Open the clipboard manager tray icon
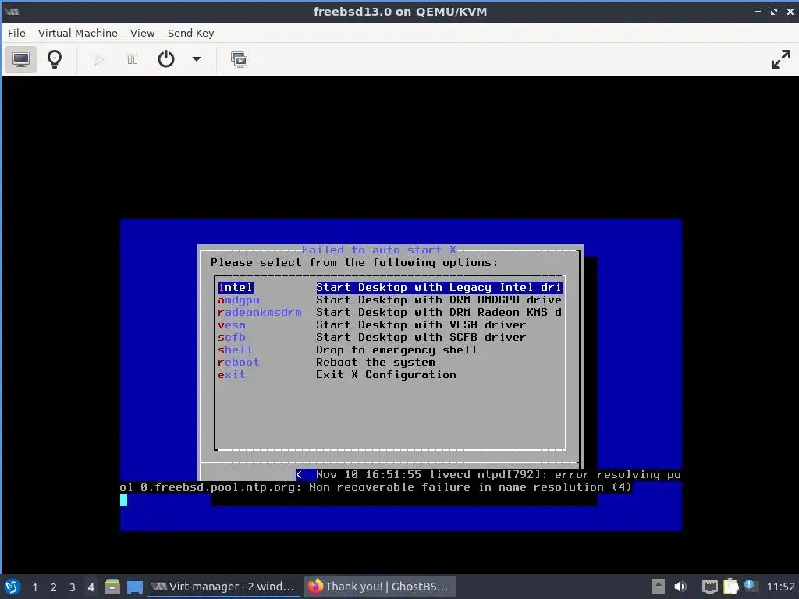The width and height of the screenshot is (799, 599). pyautogui.click(x=730, y=587)
